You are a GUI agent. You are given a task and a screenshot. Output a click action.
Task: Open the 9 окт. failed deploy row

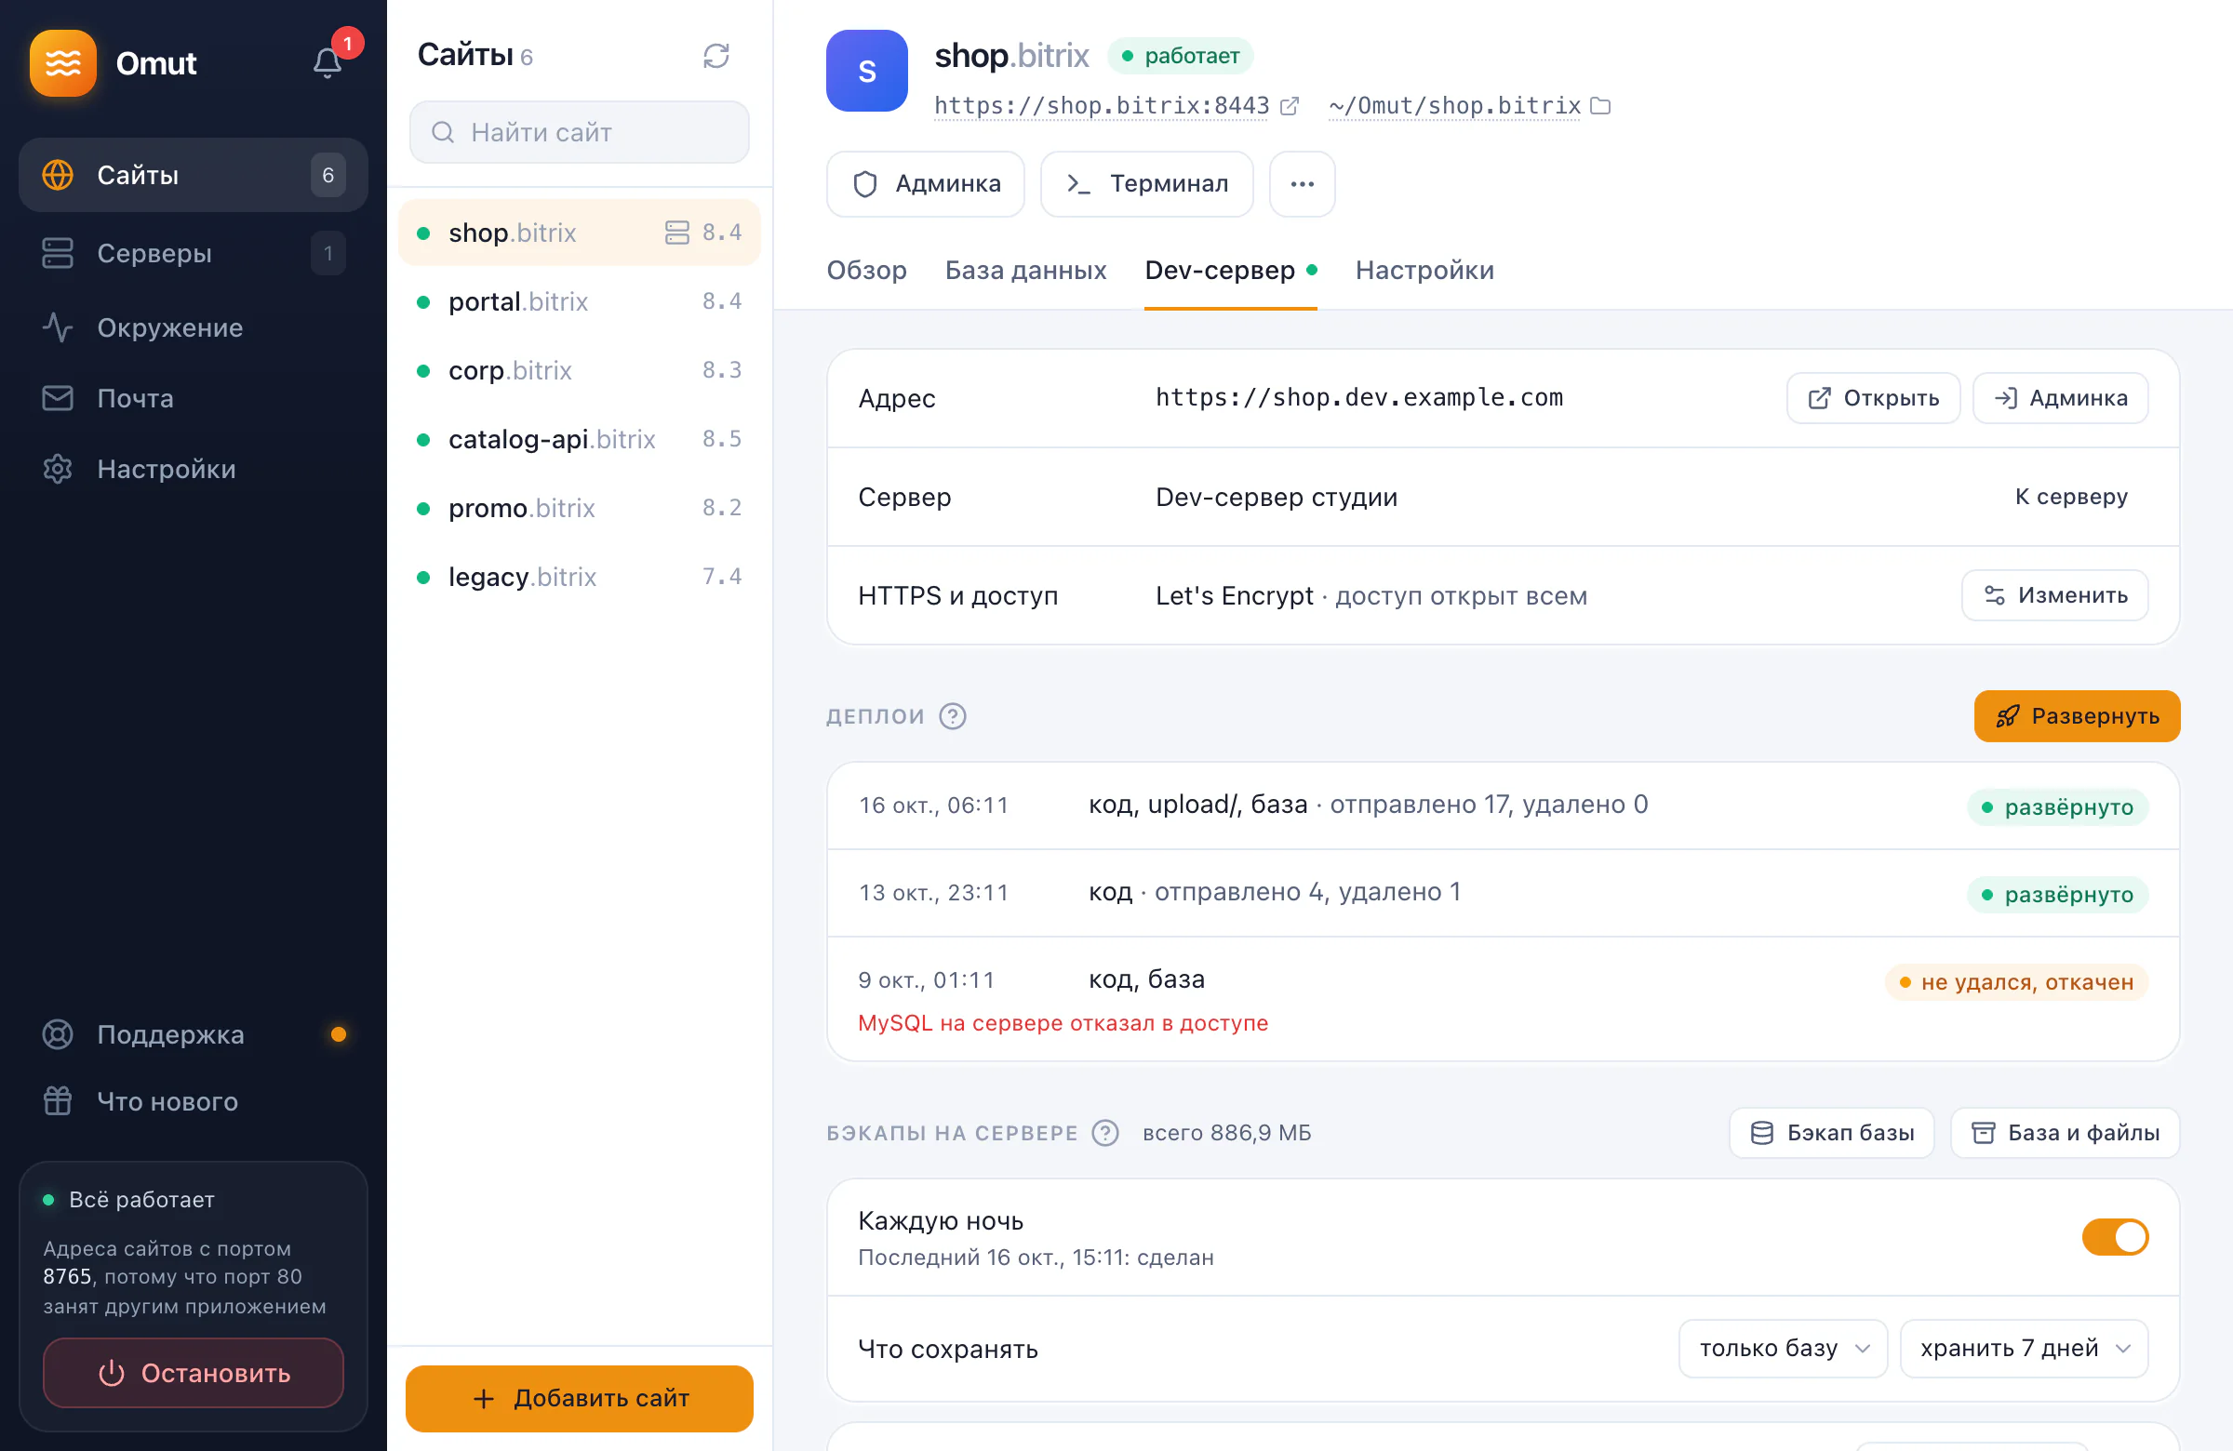point(1502,999)
